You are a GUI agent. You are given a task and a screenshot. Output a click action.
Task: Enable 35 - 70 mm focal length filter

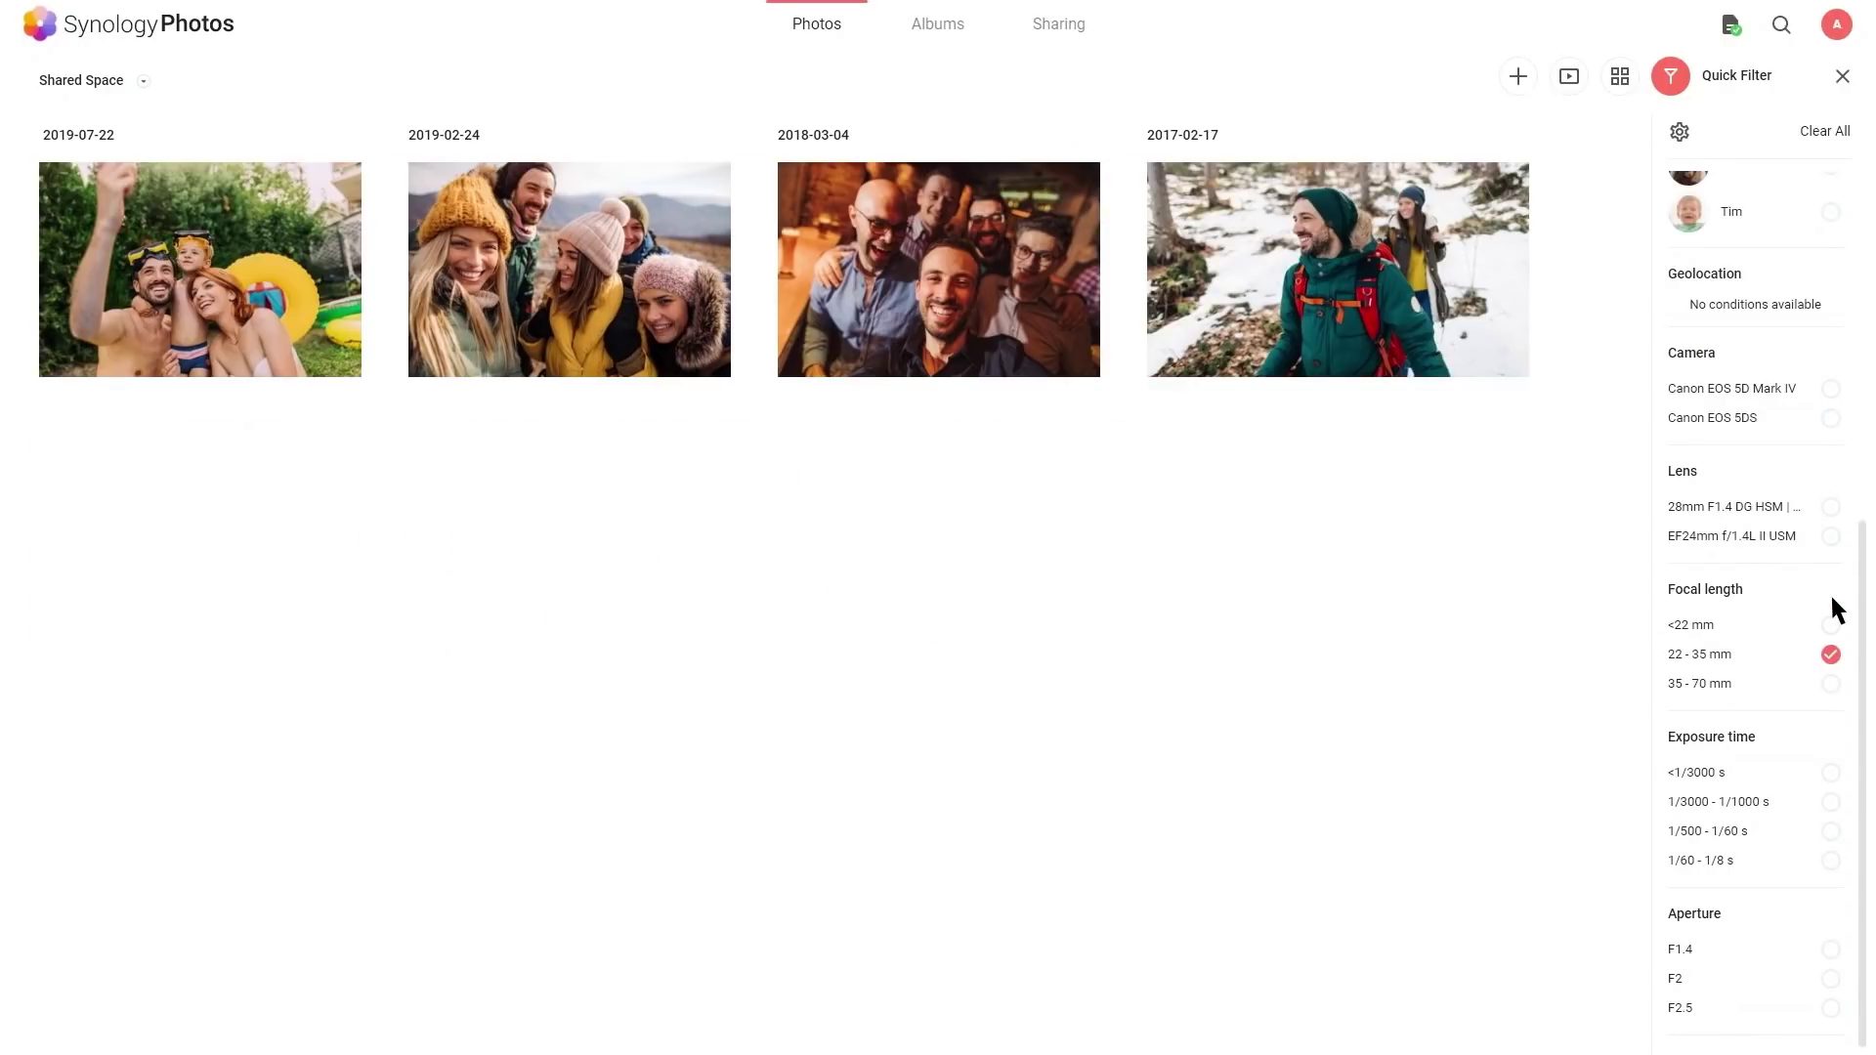(1831, 684)
